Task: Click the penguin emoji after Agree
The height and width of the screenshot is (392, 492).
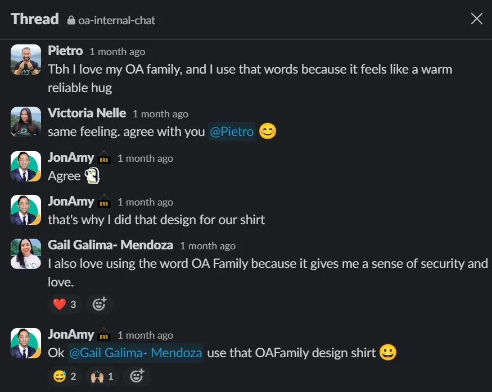Action: pyautogui.click(x=92, y=176)
